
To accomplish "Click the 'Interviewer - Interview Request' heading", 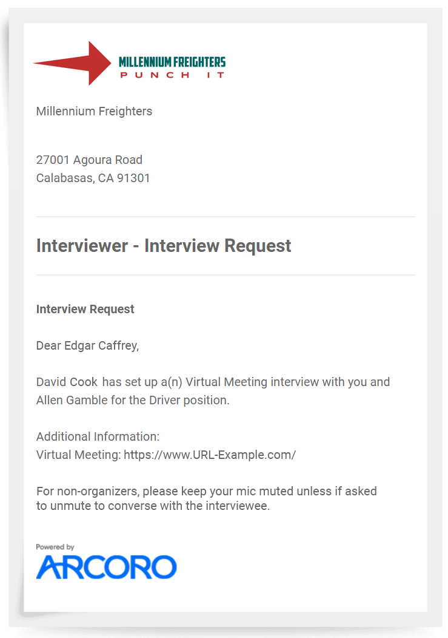I will tap(164, 246).
